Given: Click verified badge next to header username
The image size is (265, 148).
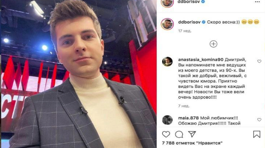Looking at the screenshot, I should tap(203, 2).
